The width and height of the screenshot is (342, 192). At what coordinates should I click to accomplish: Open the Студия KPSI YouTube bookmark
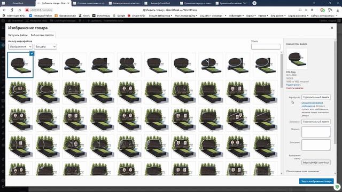(x=136, y=15)
